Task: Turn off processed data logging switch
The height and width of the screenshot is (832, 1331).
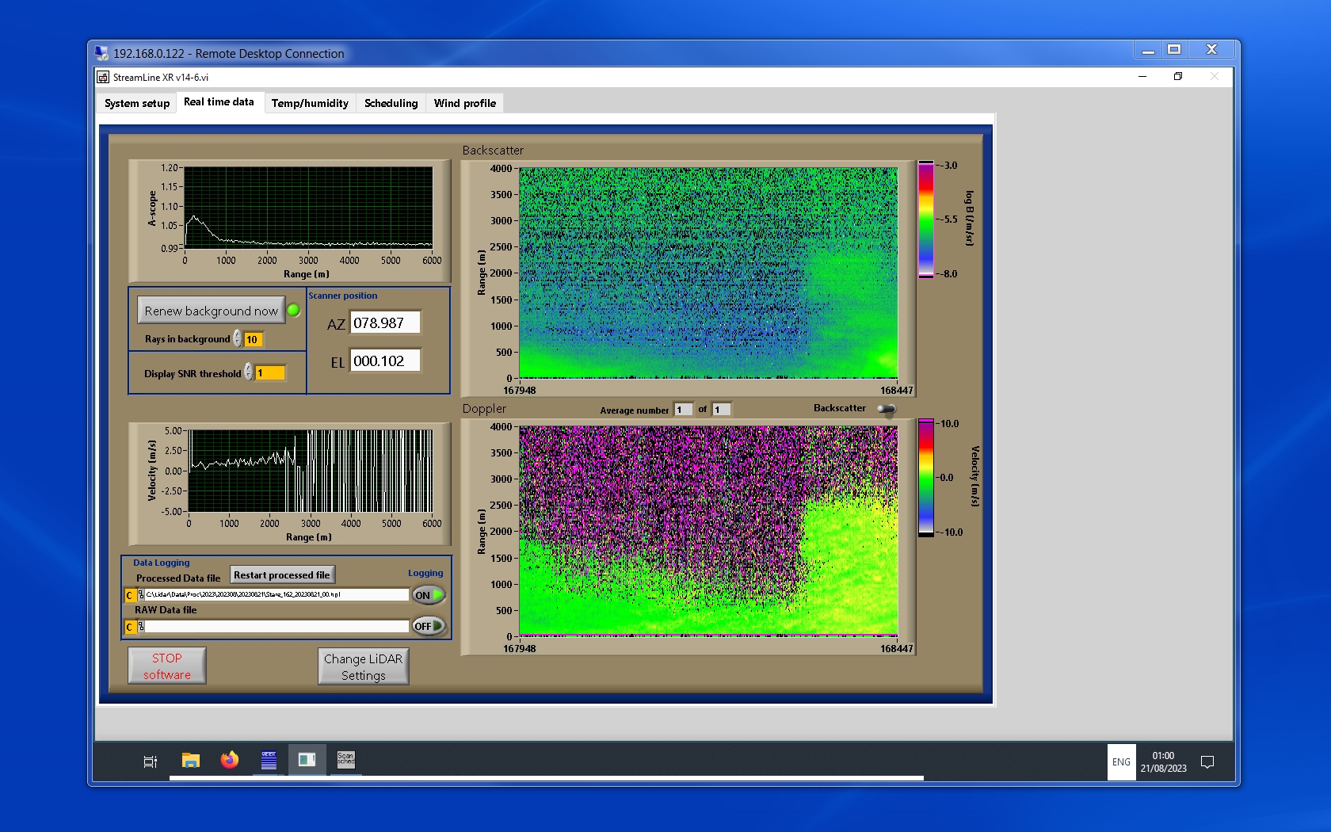Action: coord(429,595)
